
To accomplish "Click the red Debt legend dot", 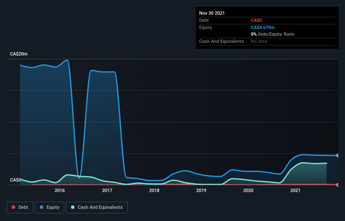I will click(x=13, y=207).
